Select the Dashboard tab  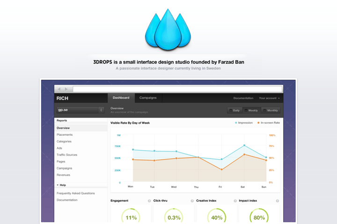(121, 98)
